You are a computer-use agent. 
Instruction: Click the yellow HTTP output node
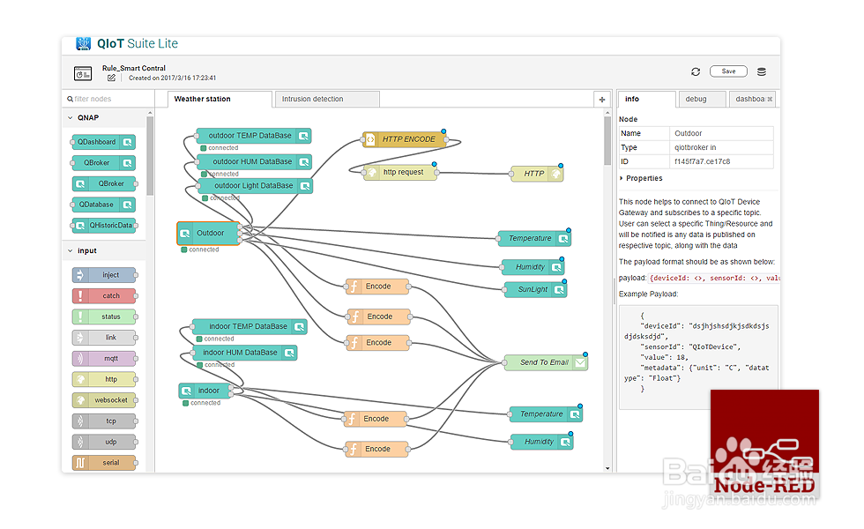[x=537, y=174]
